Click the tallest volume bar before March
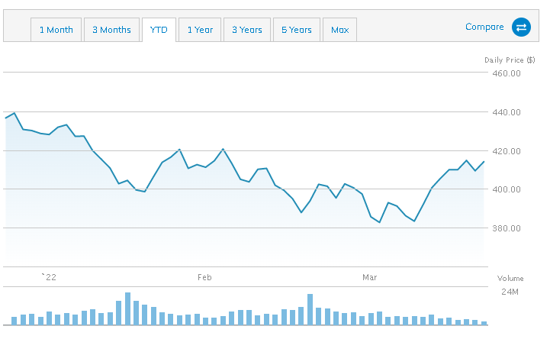The width and height of the screenshot is (550, 339). (310, 309)
